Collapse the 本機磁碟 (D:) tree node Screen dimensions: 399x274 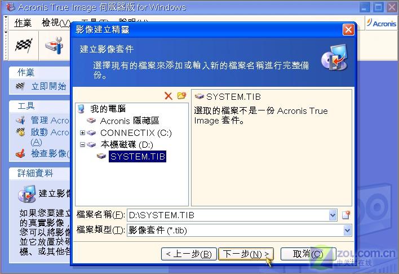click(x=82, y=145)
